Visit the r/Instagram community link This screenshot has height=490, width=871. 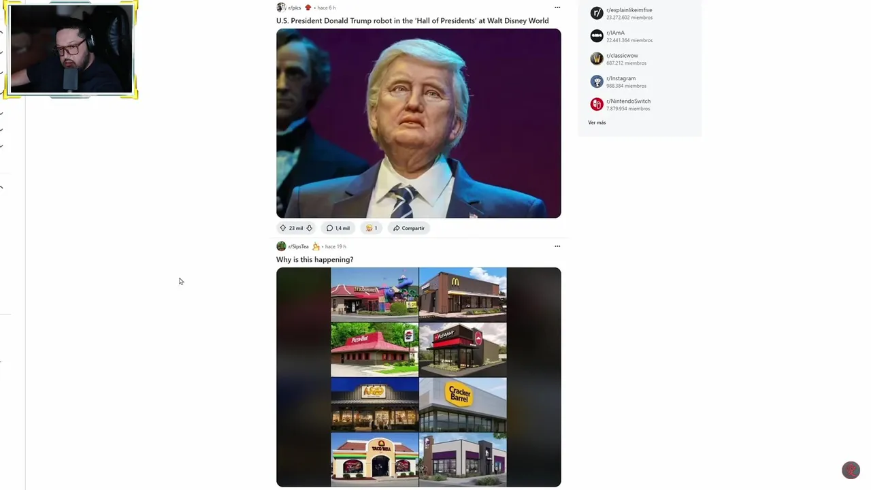pos(621,78)
